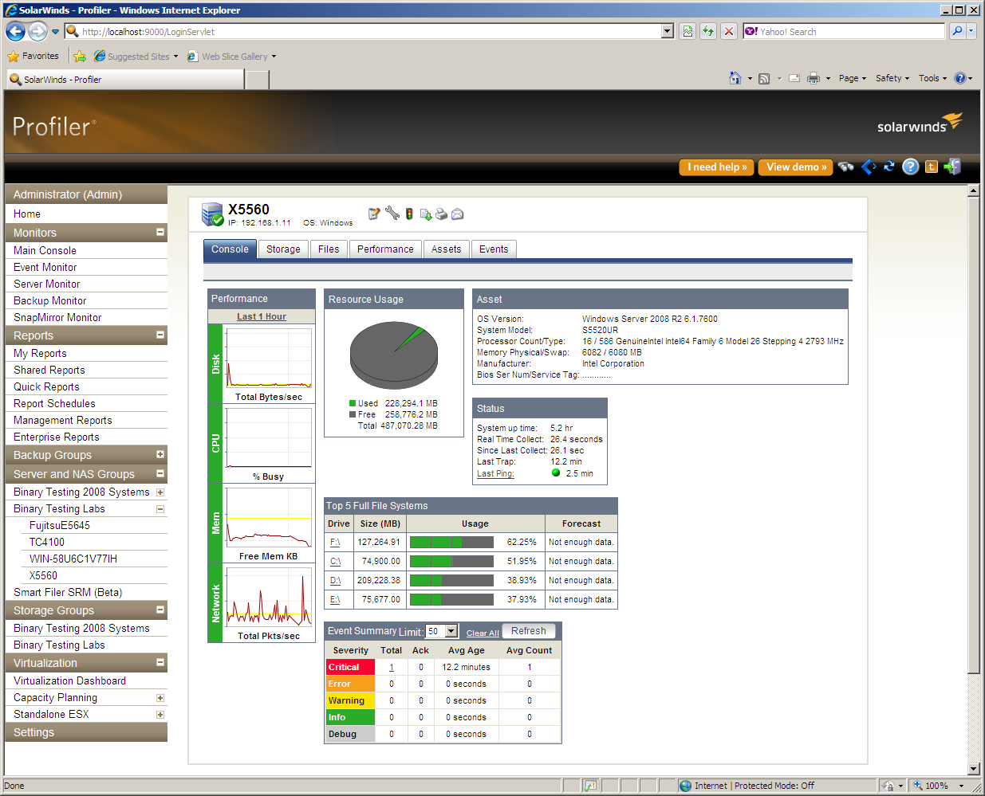Open Virtualization Dashboard in sidebar
985x796 pixels.
(x=69, y=681)
